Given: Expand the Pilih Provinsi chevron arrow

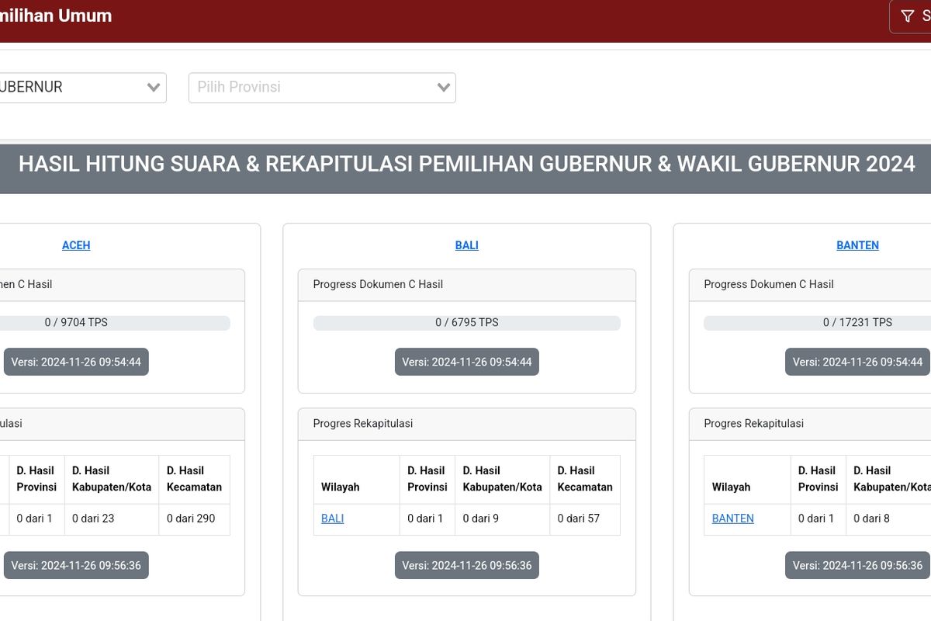Looking at the screenshot, I should coord(442,88).
